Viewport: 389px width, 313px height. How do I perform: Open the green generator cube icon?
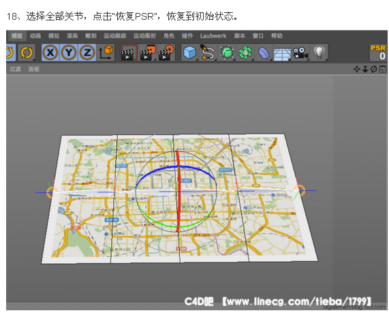click(x=227, y=52)
